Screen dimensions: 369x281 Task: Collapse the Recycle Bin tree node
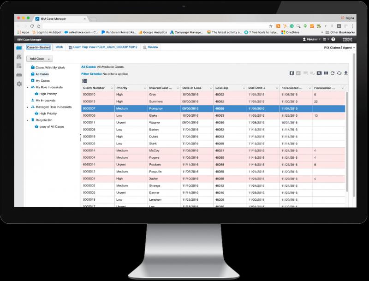(x=28, y=120)
